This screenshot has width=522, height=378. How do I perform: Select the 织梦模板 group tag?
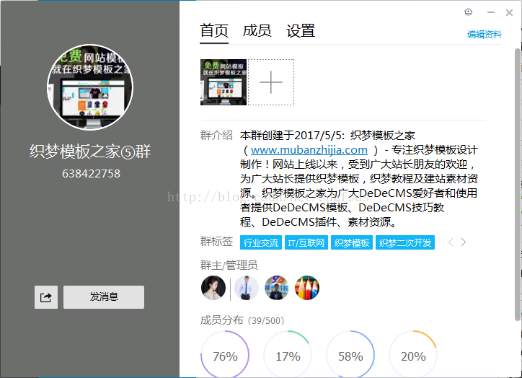(352, 242)
